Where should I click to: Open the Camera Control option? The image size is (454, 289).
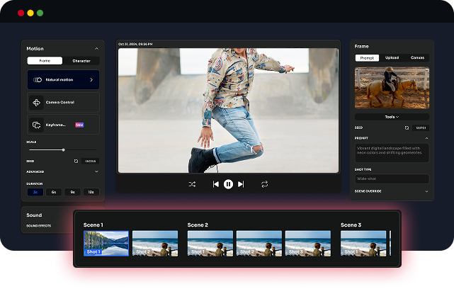tap(63, 102)
